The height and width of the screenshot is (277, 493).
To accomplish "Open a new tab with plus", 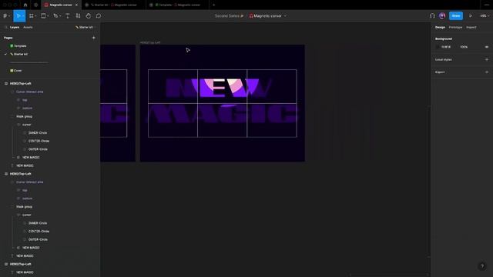I will 214,5.
